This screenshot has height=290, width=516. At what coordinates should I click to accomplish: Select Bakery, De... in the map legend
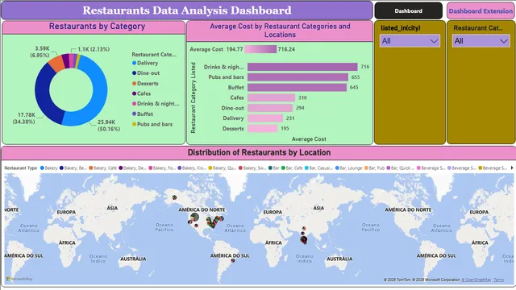(132, 168)
